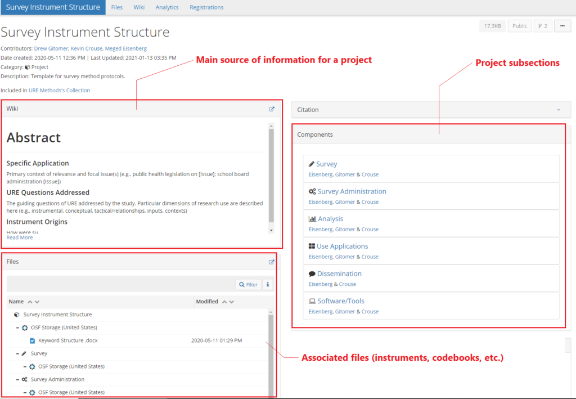The width and height of the screenshot is (576, 399).
Task: Click the info icon next to Filter
Action: coord(268,284)
